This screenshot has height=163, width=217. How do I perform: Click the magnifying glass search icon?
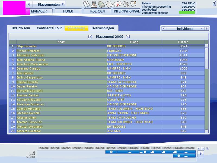pos(126,4)
